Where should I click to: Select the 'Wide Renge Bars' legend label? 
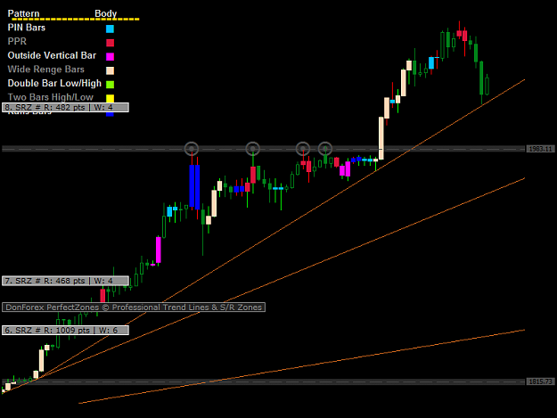tap(45, 70)
